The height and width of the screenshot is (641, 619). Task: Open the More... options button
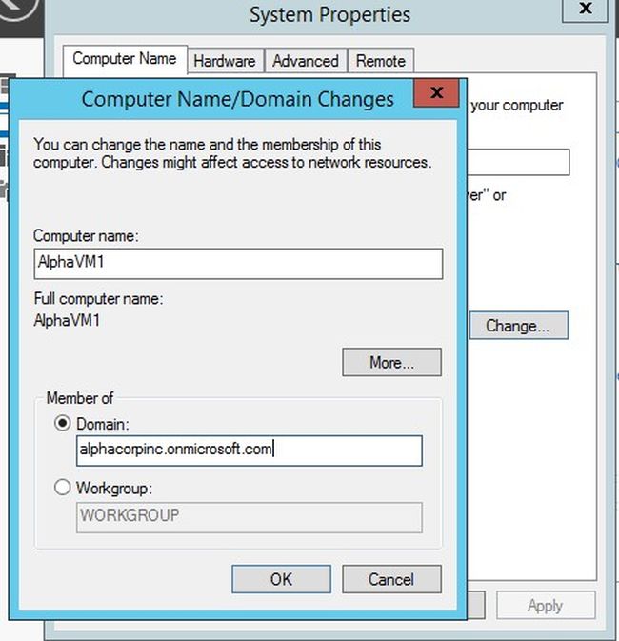(391, 362)
